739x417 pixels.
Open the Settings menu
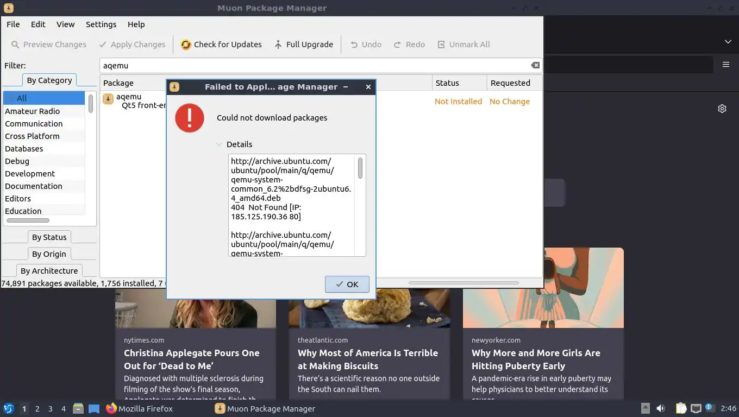tap(101, 24)
